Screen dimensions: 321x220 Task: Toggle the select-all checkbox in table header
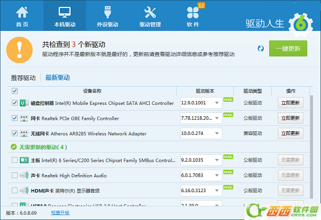pos(14,91)
